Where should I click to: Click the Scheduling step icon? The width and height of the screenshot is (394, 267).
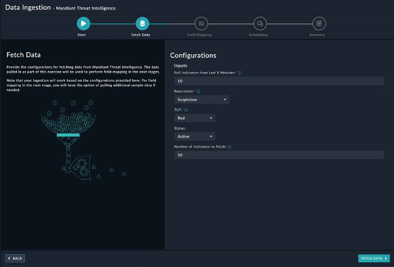pyautogui.click(x=260, y=23)
